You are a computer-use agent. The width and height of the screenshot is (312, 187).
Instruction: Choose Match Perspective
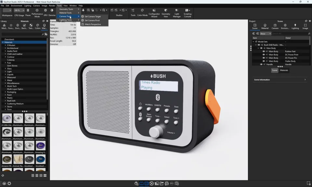[x=94, y=24]
